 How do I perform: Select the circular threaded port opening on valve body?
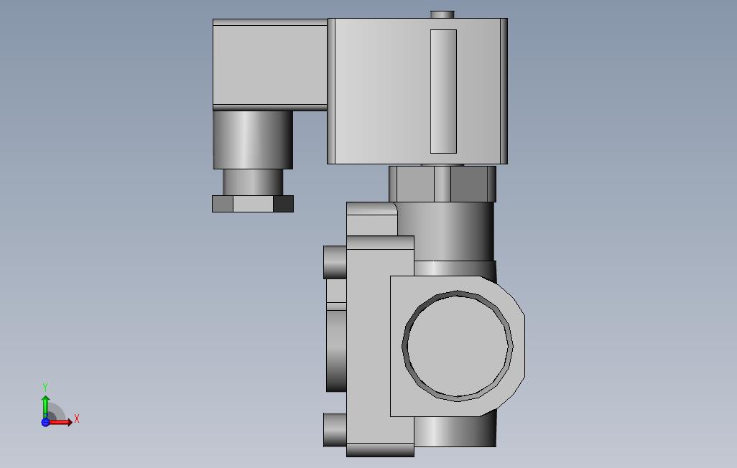(x=458, y=346)
